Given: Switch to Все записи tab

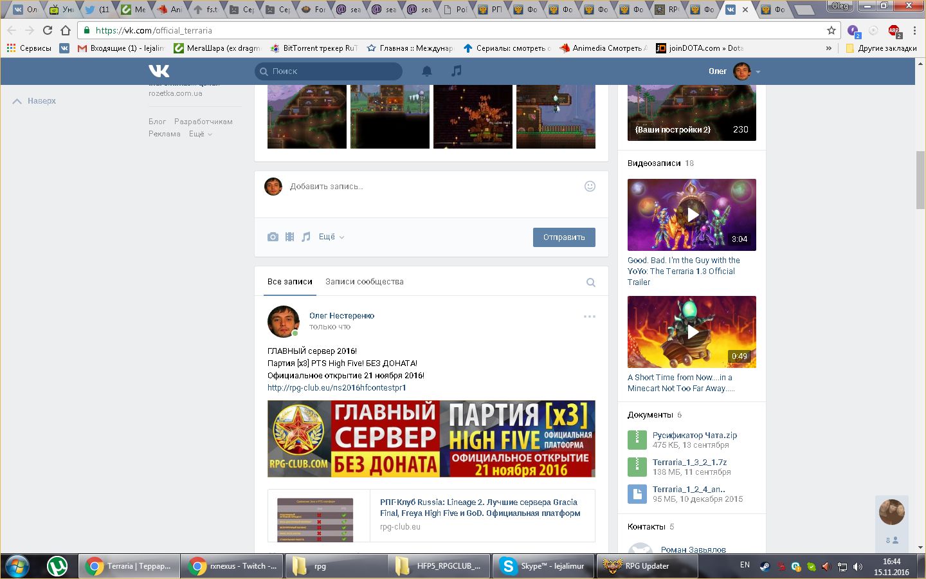Looking at the screenshot, I should (x=289, y=282).
